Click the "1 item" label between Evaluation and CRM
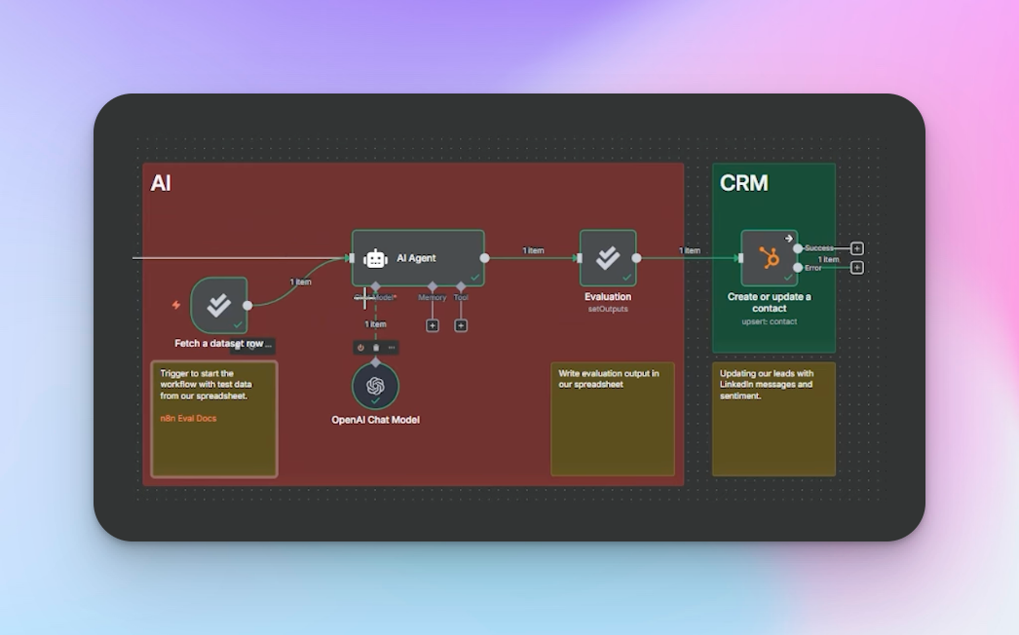Image resolution: width=1019 pixels, height=635 pixels. 690,250
